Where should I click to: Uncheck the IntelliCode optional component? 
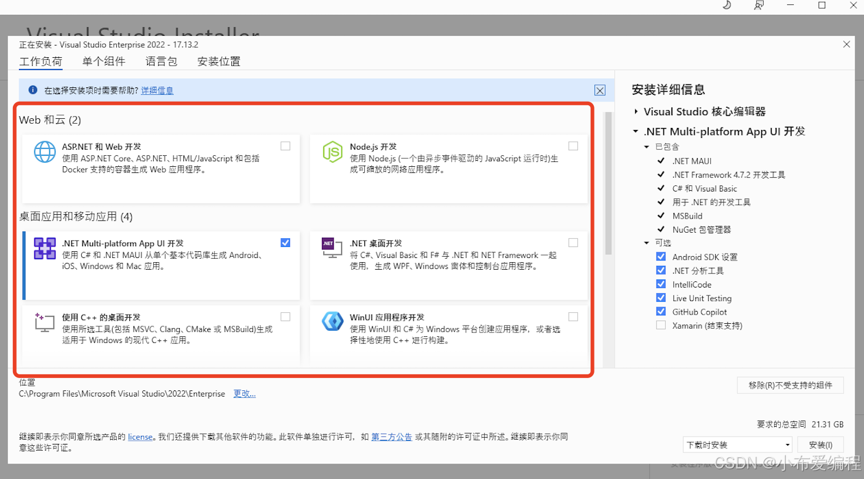(661, 284)
